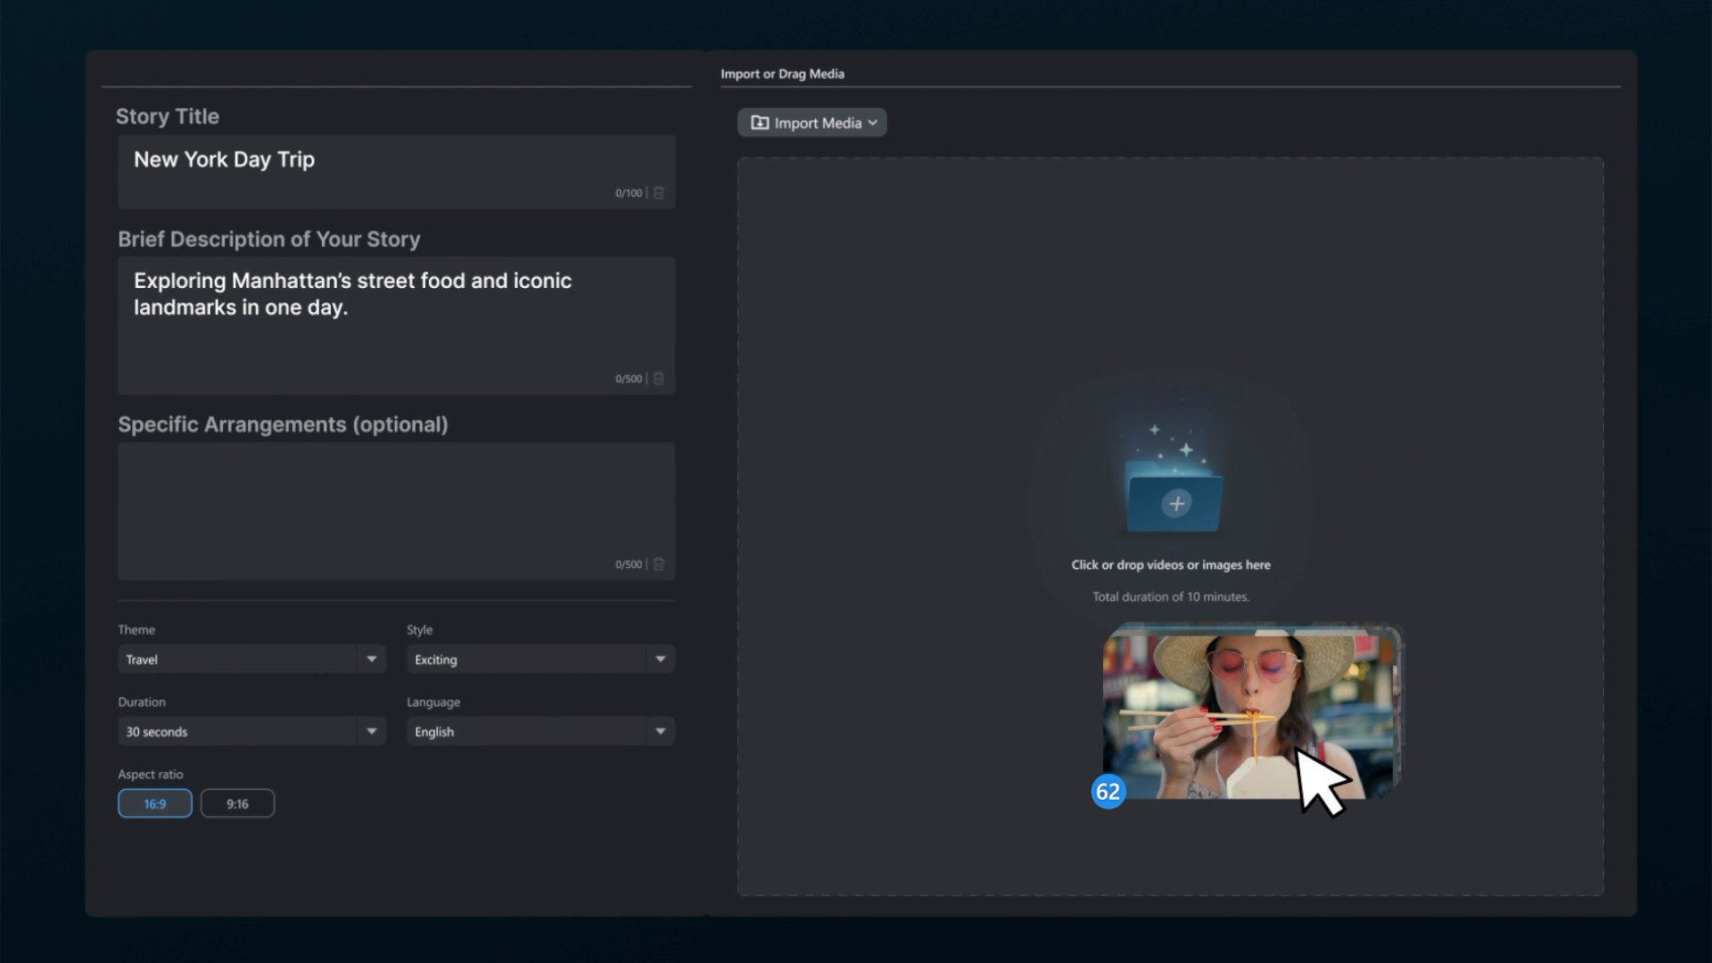The width and height of the screenshot is (1712, 963).
Task: Select the 9:16 aspect ratio
Action: point(237,803)
